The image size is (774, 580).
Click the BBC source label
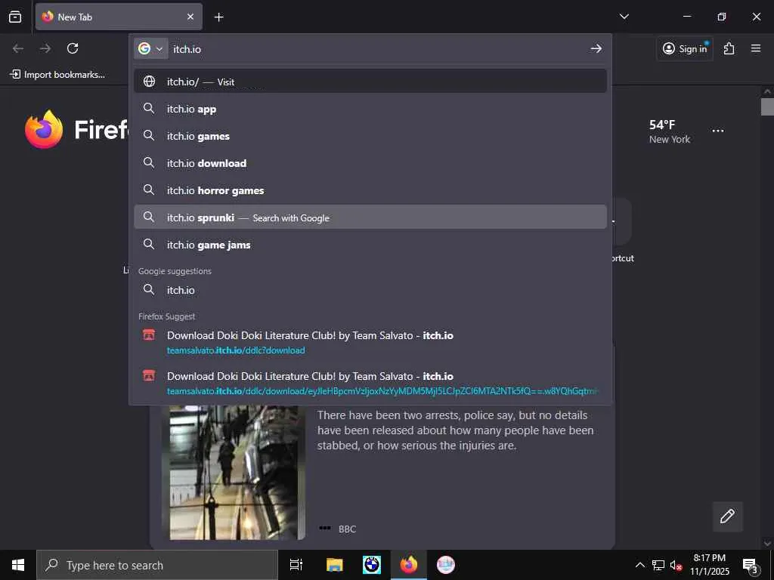coord(347,529)
